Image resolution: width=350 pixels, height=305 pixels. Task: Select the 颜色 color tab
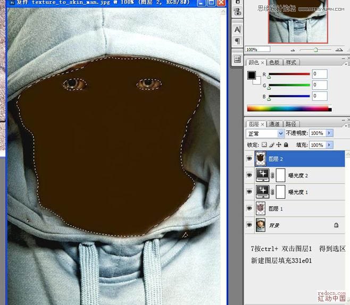point(254,62)
